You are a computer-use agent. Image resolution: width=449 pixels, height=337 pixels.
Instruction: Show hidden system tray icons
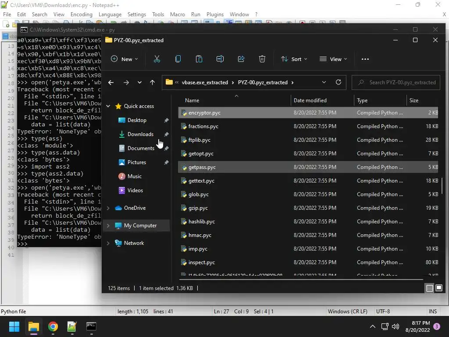coord(373,326)
